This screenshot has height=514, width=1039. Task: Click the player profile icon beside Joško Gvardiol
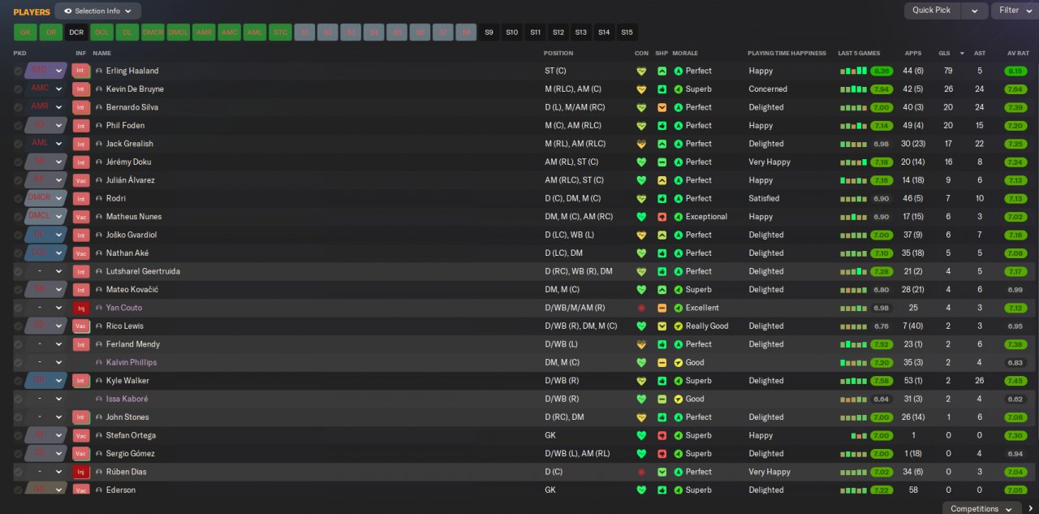pyautogui.click(x=99, y=235)
